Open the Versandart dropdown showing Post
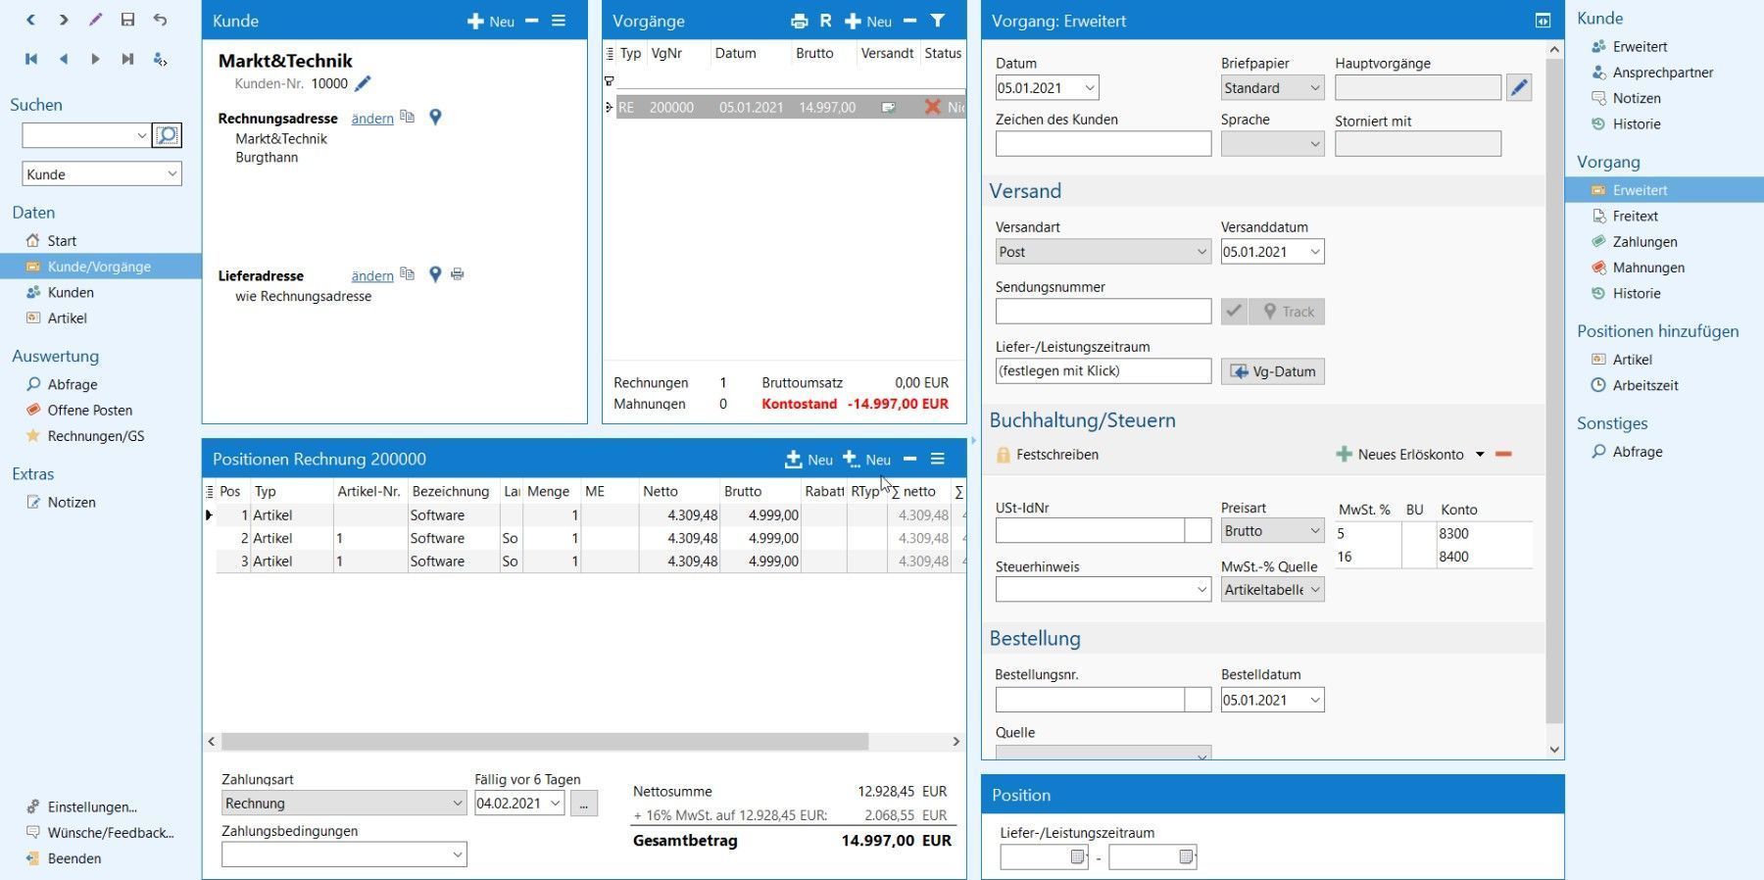 pos(1102,253)
